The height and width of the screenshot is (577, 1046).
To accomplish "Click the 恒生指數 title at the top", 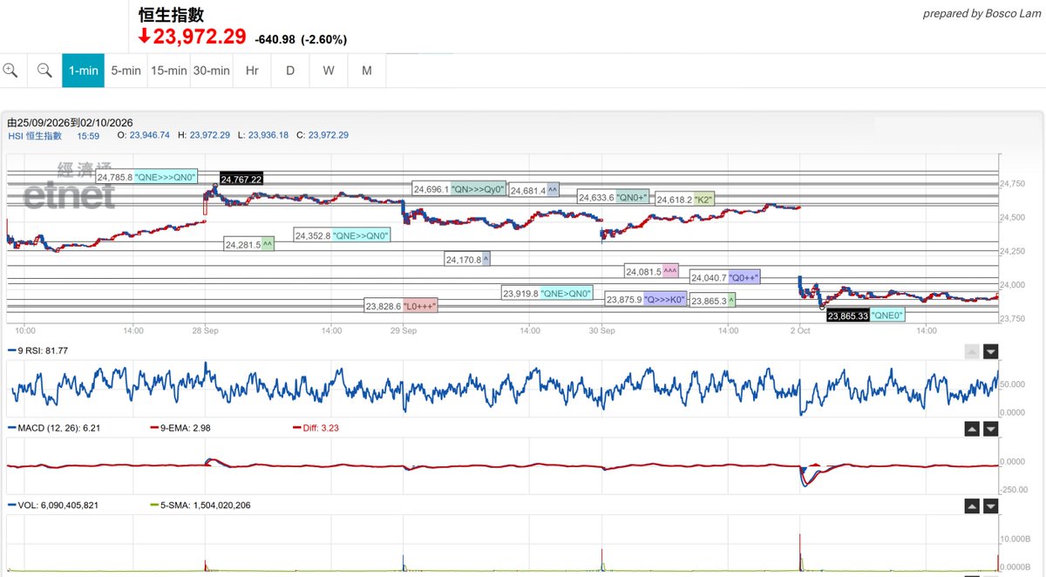I will point(171,15).
